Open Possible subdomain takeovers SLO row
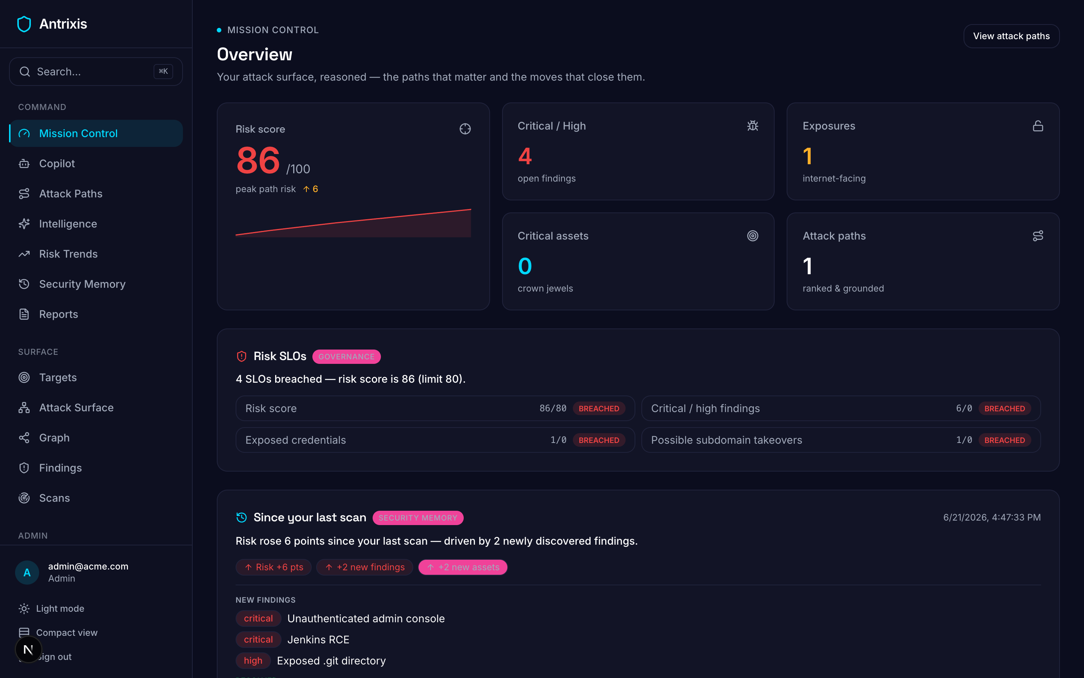The image size is (1084, 678). (841, 440)
